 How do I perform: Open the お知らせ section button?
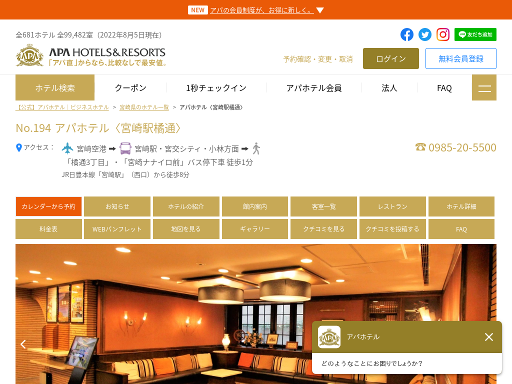117,206
